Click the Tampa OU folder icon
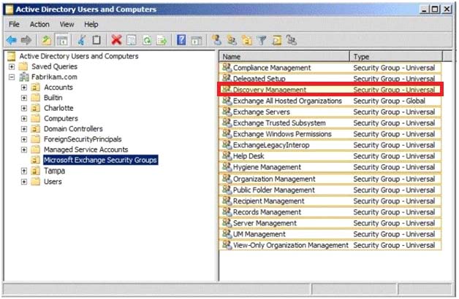Image resolution: width=459 pixels, height=299 pixels. click(x=36, y=171)
